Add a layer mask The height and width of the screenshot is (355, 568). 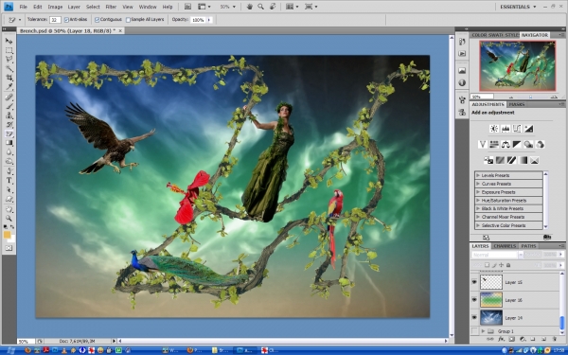point(511,340)
